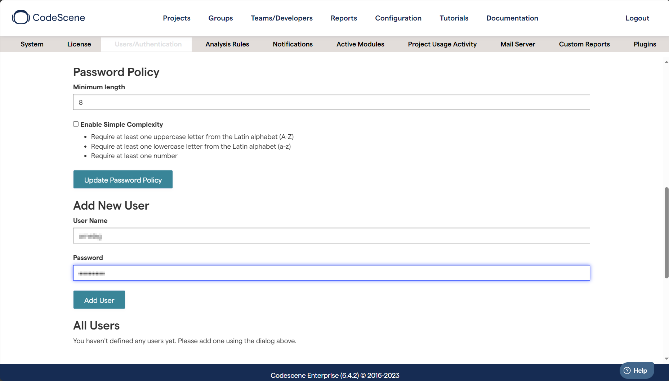This screenshot has height=381, width=669.
Task: Go to Teams/Developers
Action: coord(282,18)
